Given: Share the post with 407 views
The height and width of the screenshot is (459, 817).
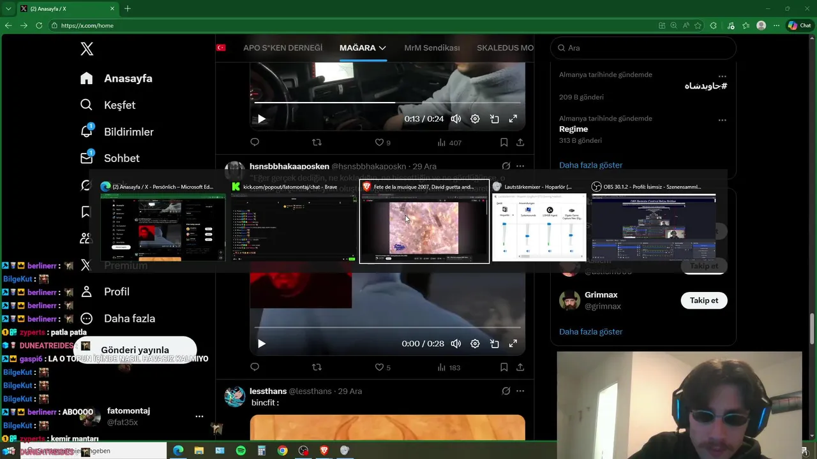Looking at the screenshot, I should 520,142.
